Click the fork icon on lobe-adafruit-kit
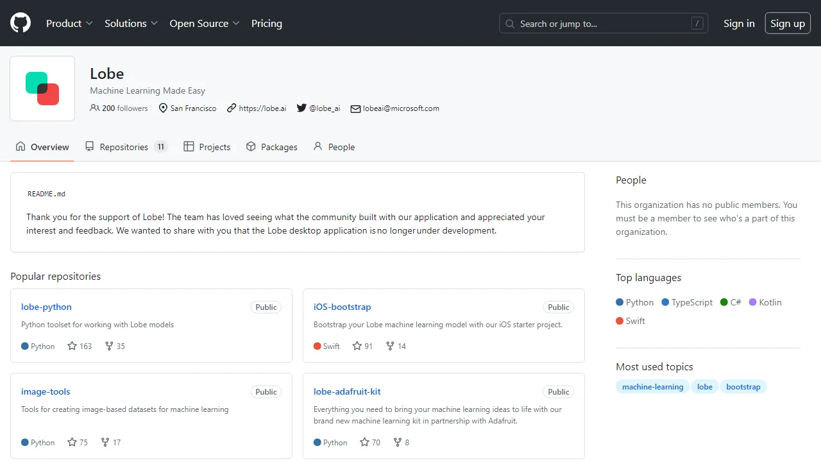821x462 pixels. click(x=398, y=442)
